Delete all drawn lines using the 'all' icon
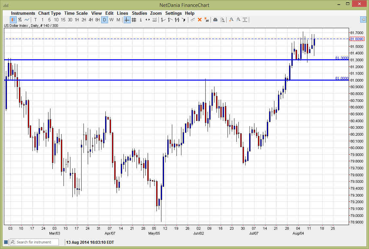 pos(207,20)
